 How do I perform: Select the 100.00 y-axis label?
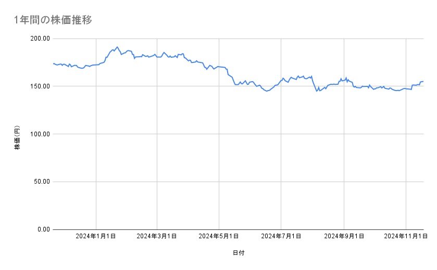pyautogui.click(x=40, y=134)
